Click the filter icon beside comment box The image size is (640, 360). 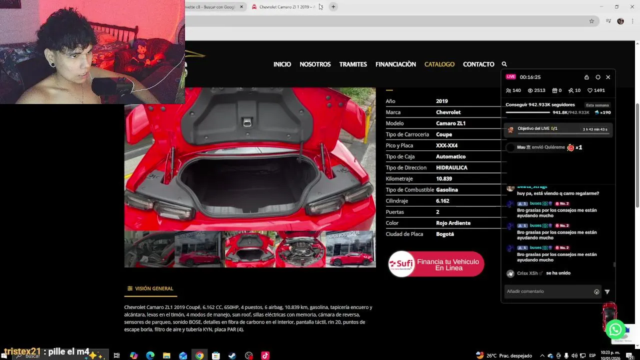click(607, 291)
